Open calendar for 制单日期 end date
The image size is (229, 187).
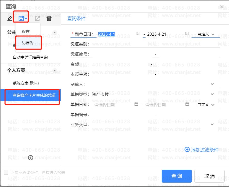(x=187, y=34)
